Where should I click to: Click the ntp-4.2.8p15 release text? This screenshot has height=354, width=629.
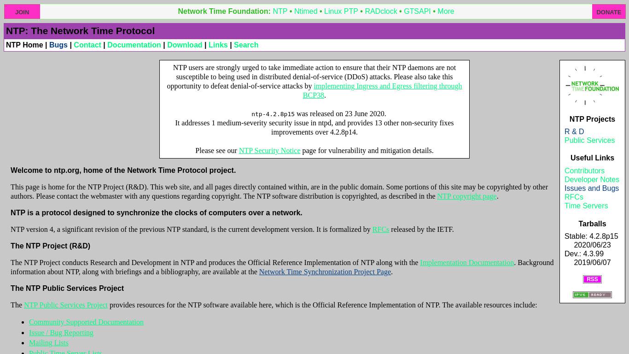pyautogui.click(x=273, y=114)
